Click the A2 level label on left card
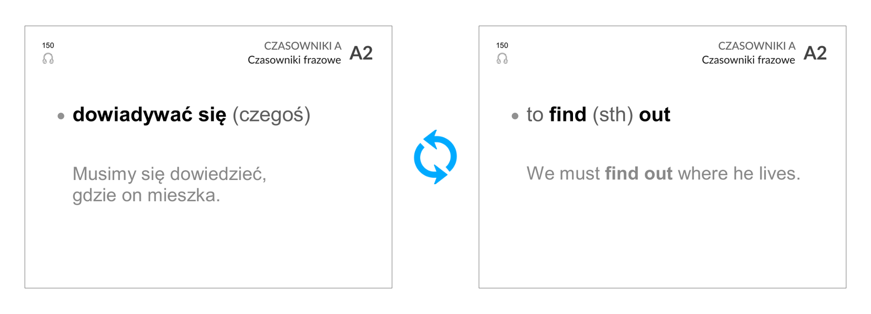The image size is (871, 314). (x=361, y=53)
